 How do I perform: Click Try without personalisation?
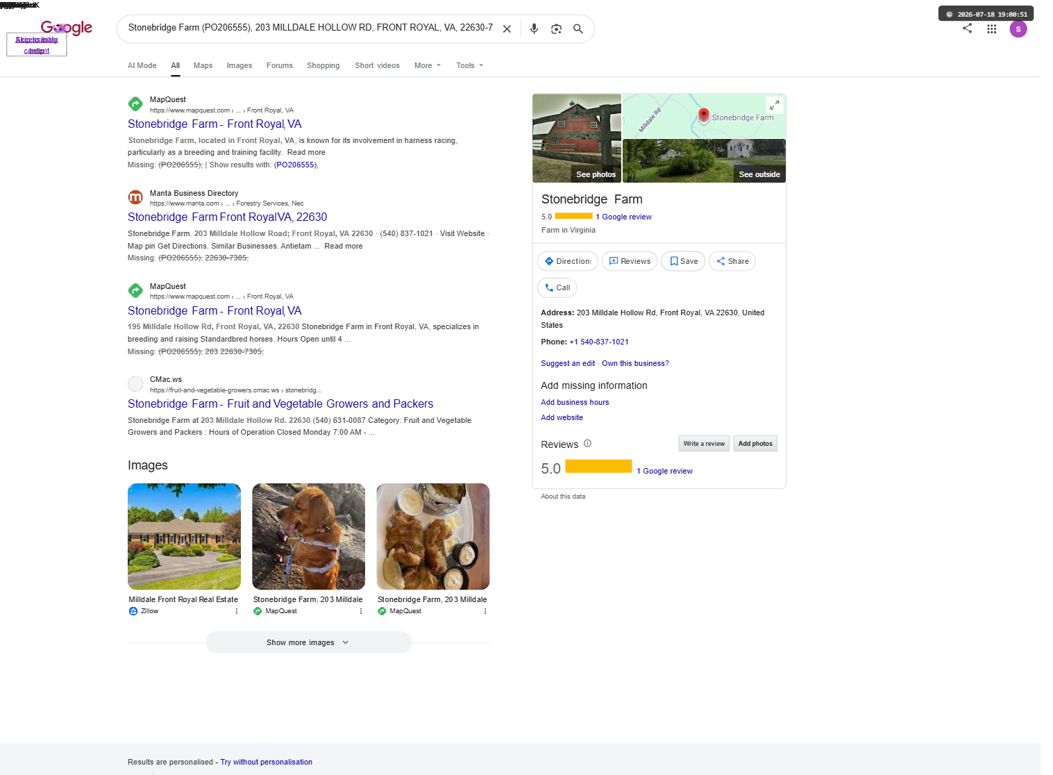(x=267, y=762)
